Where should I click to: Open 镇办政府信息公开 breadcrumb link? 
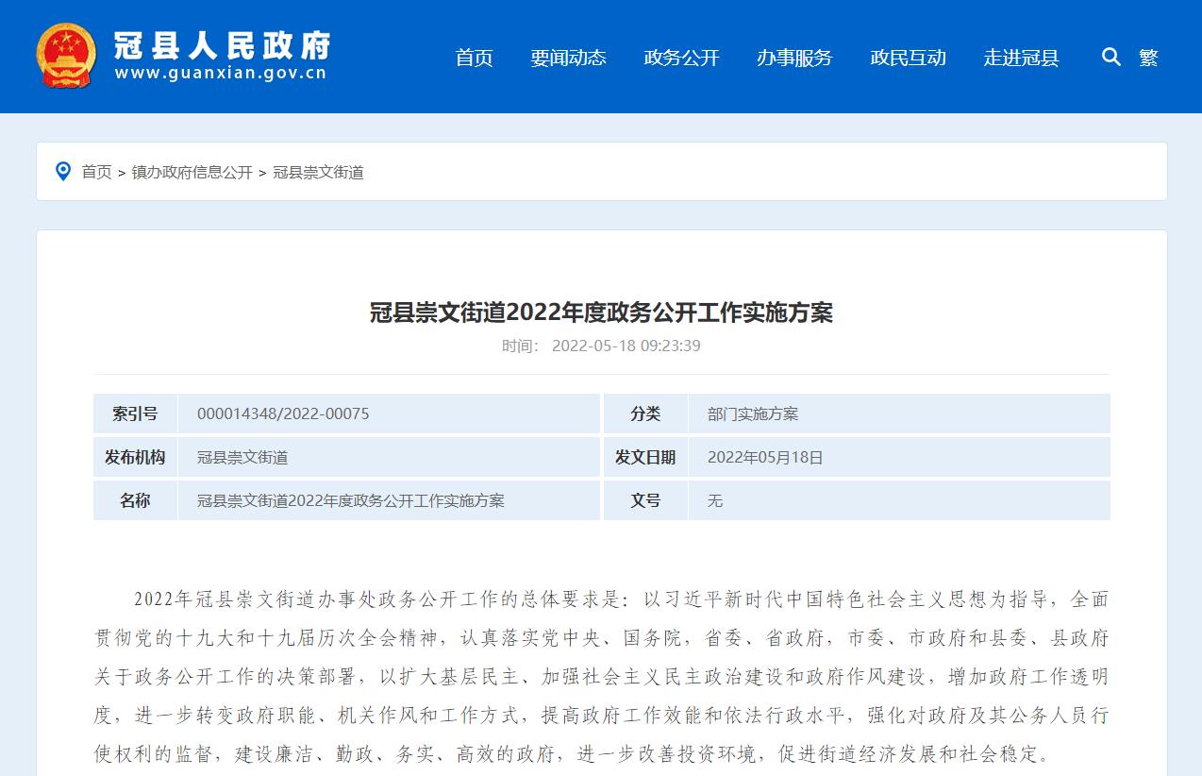(192, 172)
